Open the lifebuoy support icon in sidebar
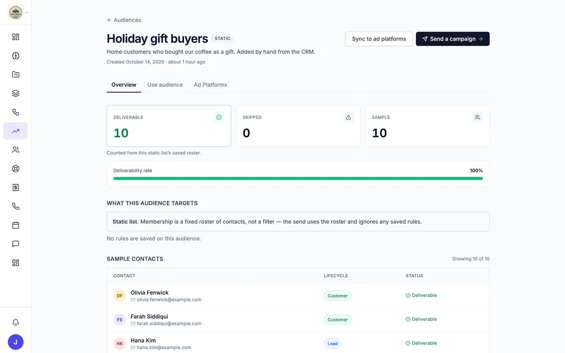The image size is (565, 353). coord(16,169)
